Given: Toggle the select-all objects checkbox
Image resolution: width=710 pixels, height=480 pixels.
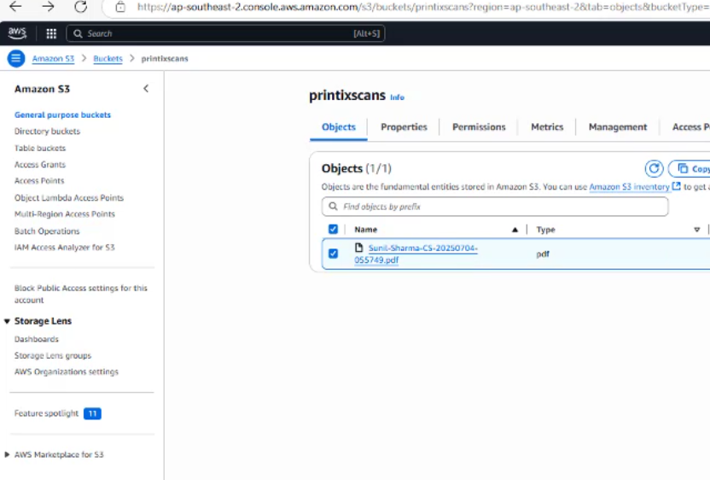Looking at the screenshot, I should (x=333, y=229).
